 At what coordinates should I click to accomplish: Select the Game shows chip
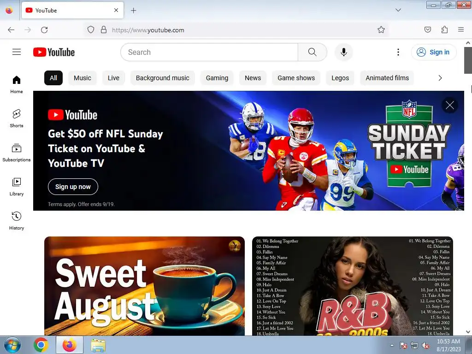(296, 78)
